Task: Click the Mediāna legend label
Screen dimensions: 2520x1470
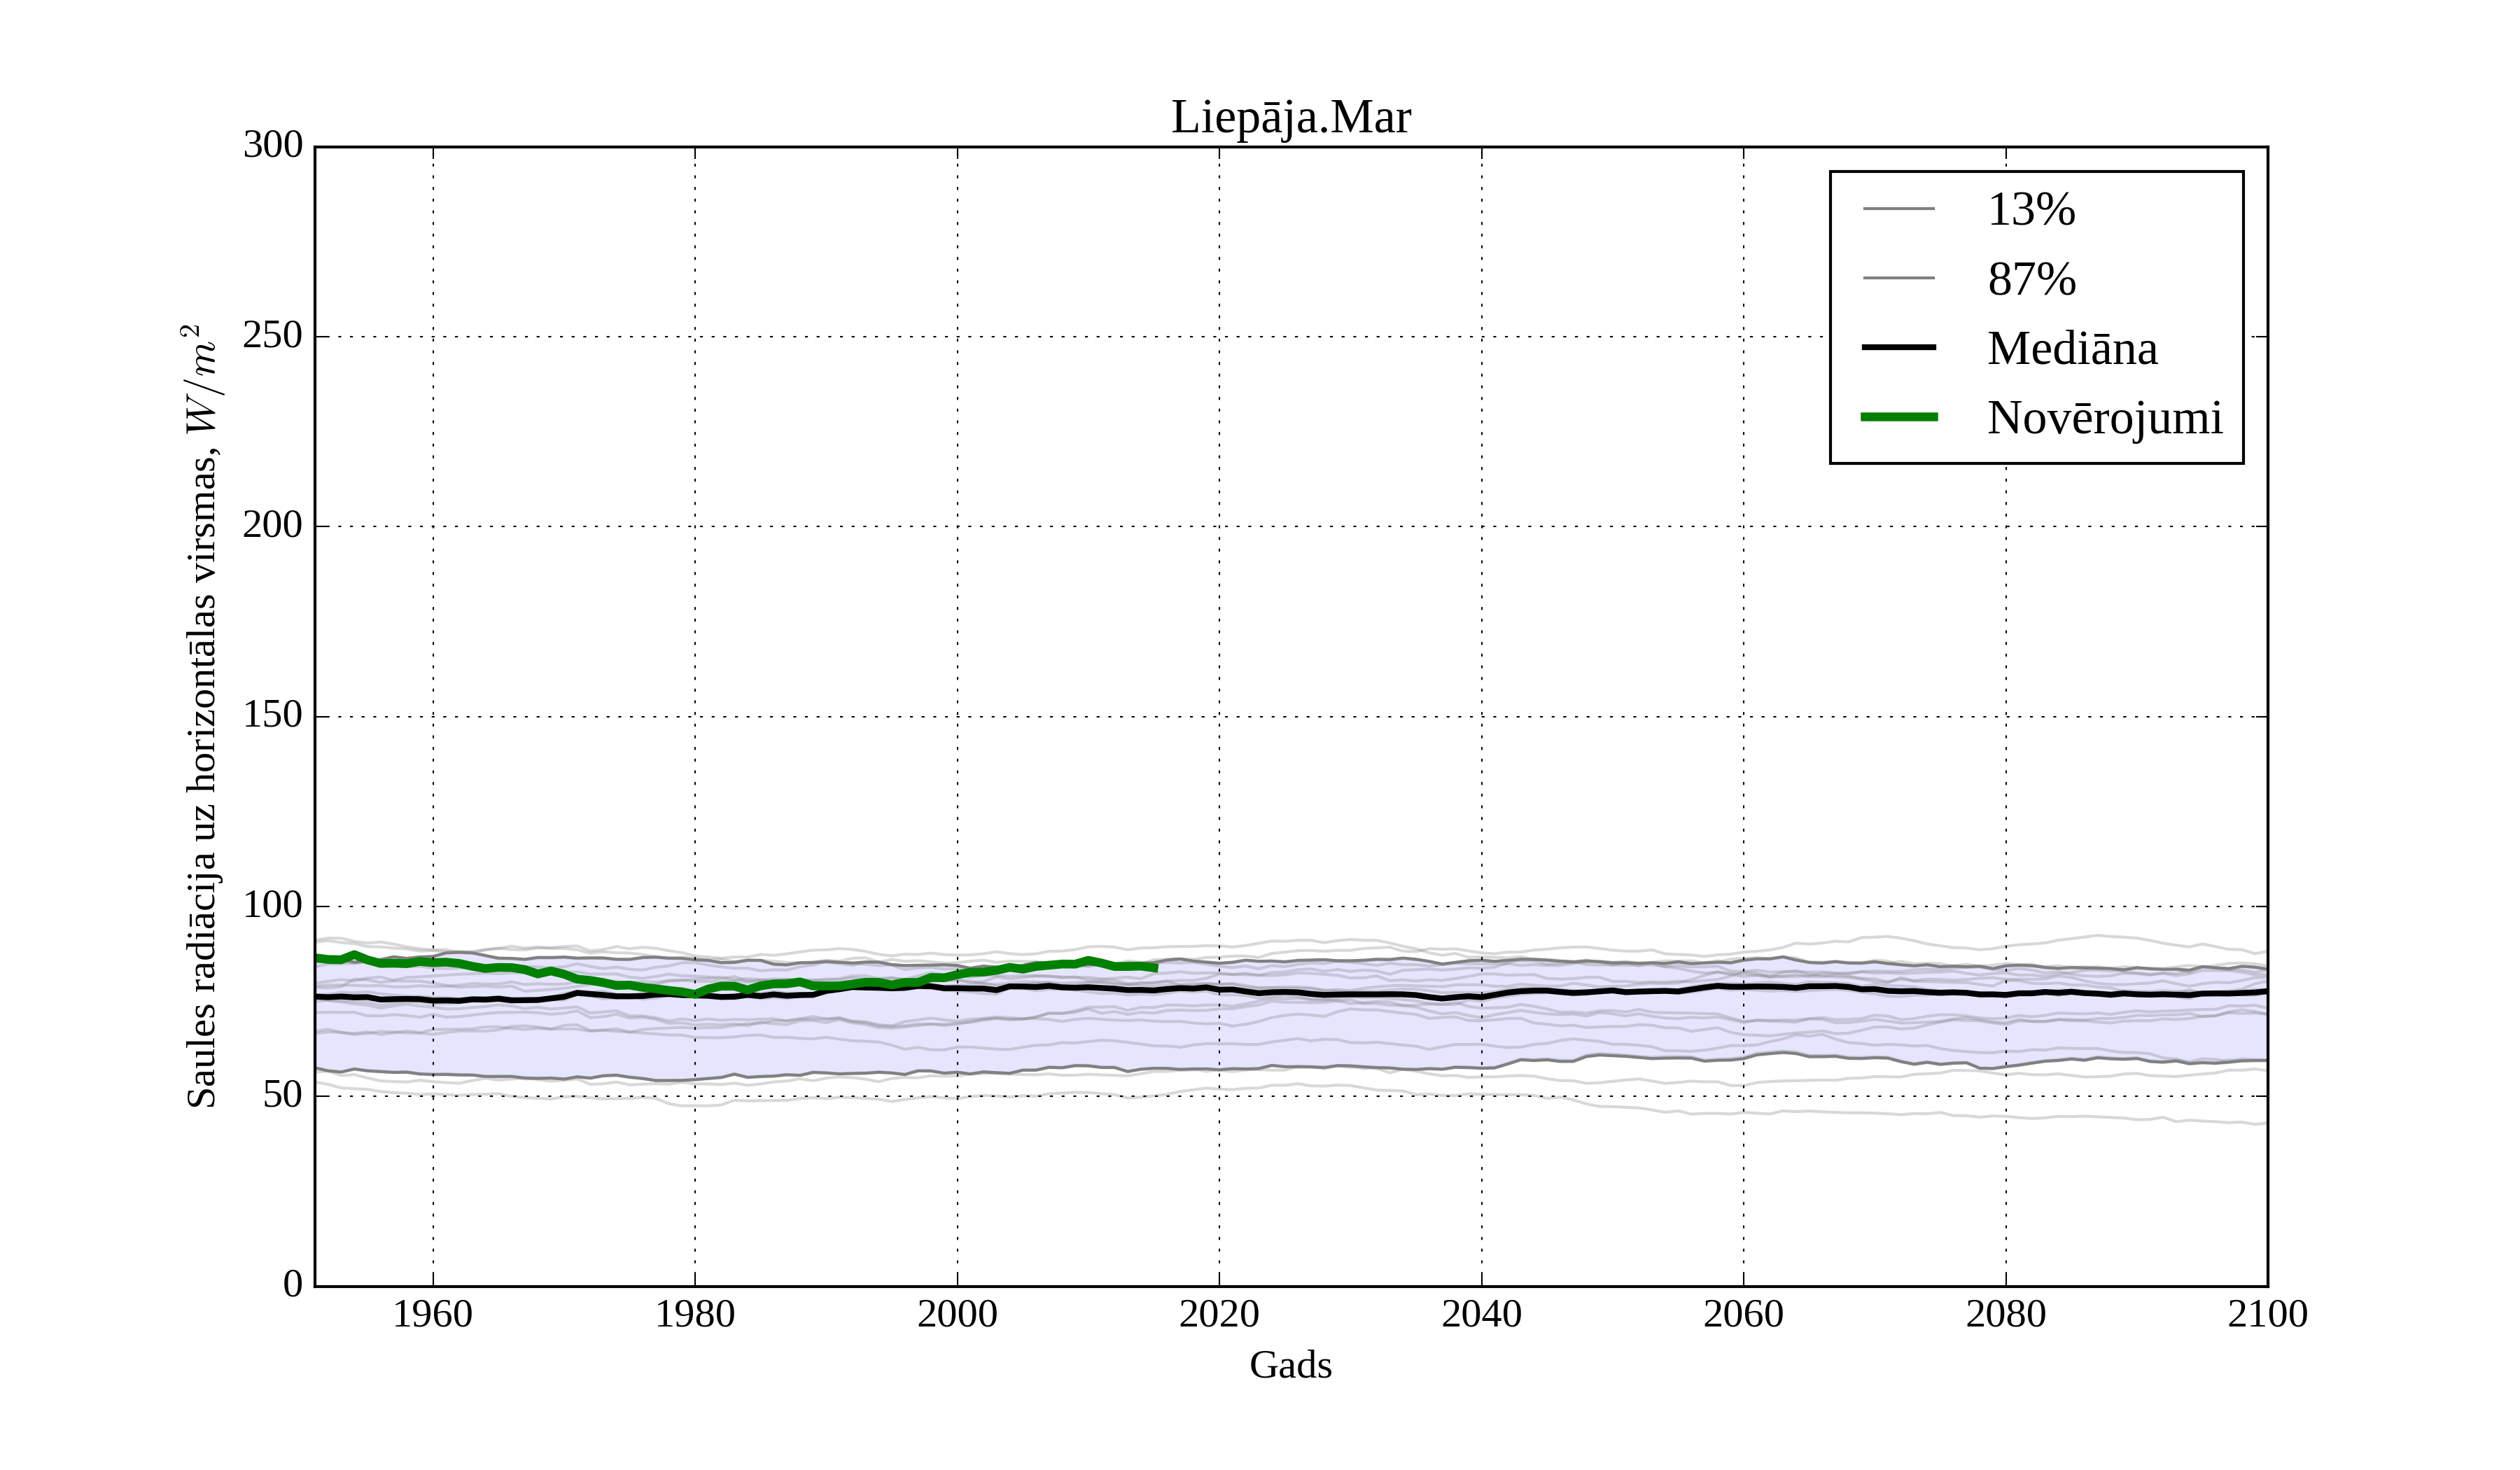Action: (x=2071, y=348)
